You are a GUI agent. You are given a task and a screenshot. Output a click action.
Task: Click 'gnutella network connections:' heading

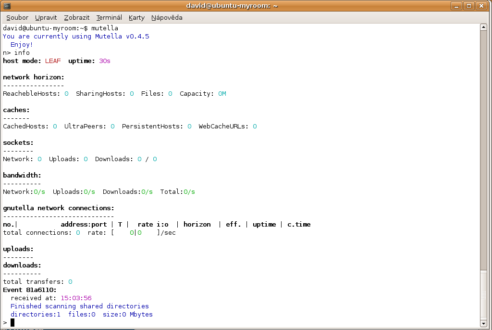59,208
